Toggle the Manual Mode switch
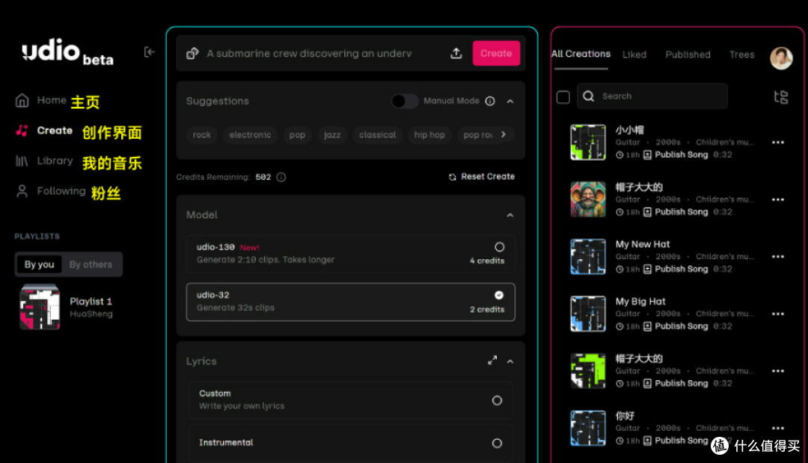The width and height of the screenshot is (808, 463). click(405, 101)
